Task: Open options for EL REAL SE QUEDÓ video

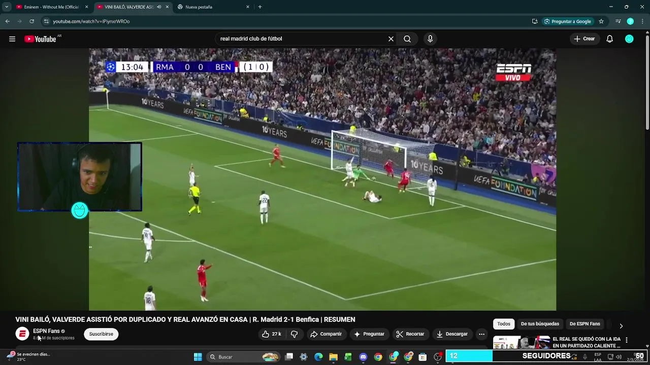Action: coord(627,340)
